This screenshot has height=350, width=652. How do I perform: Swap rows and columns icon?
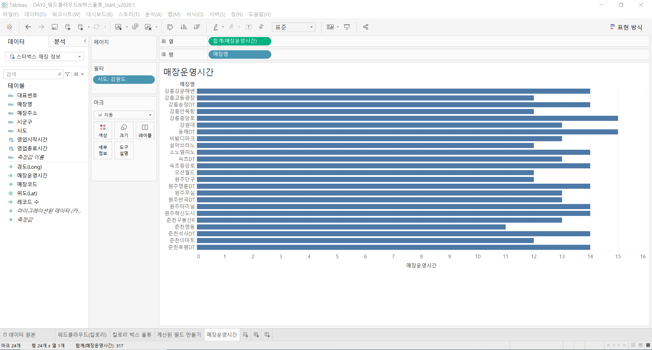tap(170, 27)
